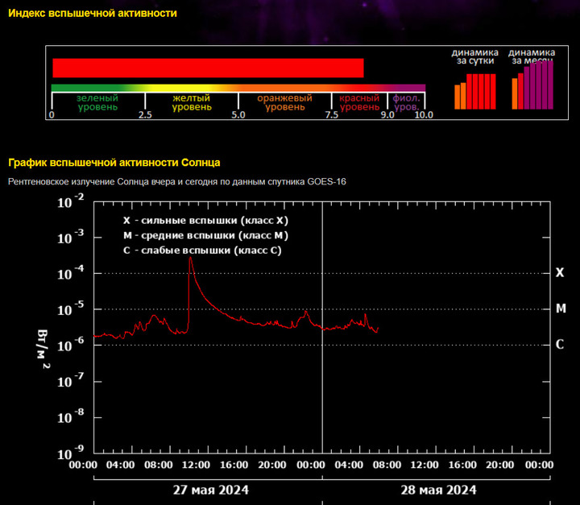Click the X class marker right of graph
The height and width of the screenshot is (505, 580).
coord(560,273)
